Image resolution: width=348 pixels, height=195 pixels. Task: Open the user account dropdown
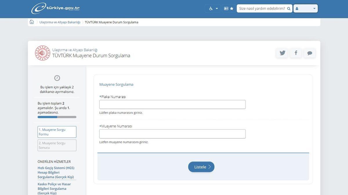(x=305, y=8)
